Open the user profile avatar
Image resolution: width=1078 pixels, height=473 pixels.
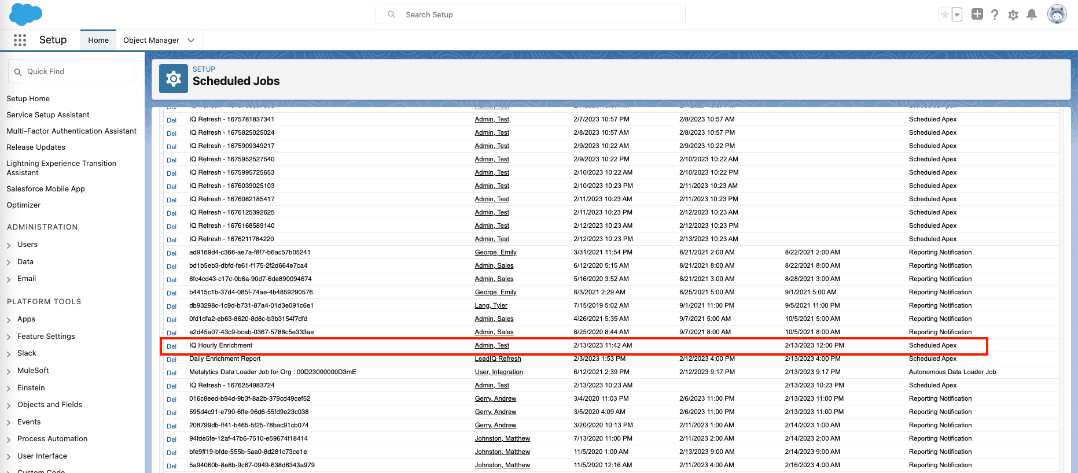[1057, 14]
